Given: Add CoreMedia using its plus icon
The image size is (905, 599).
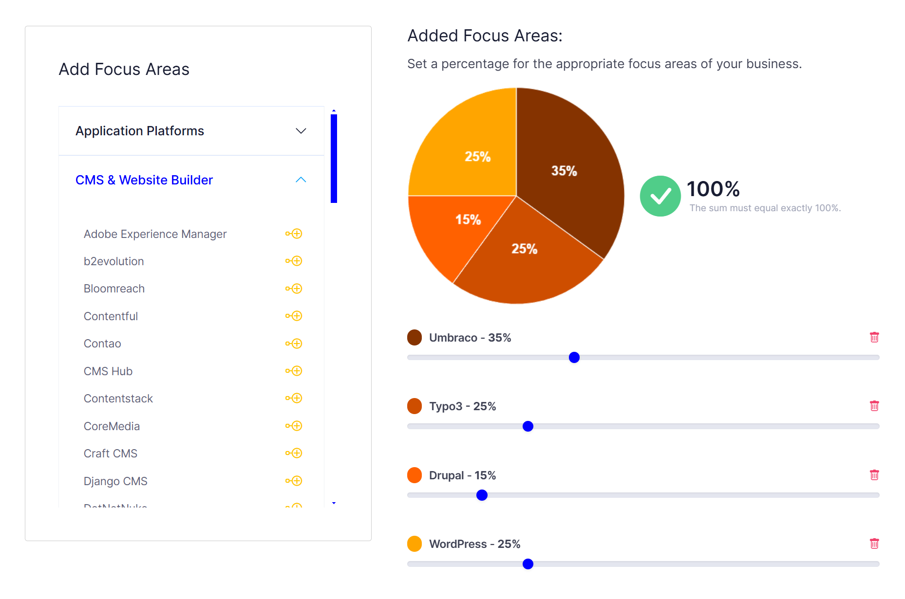Looking at the screenshot, I should click(x=294, y=426).
